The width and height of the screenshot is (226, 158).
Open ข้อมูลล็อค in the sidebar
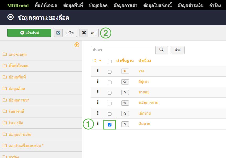click(17, 89)
